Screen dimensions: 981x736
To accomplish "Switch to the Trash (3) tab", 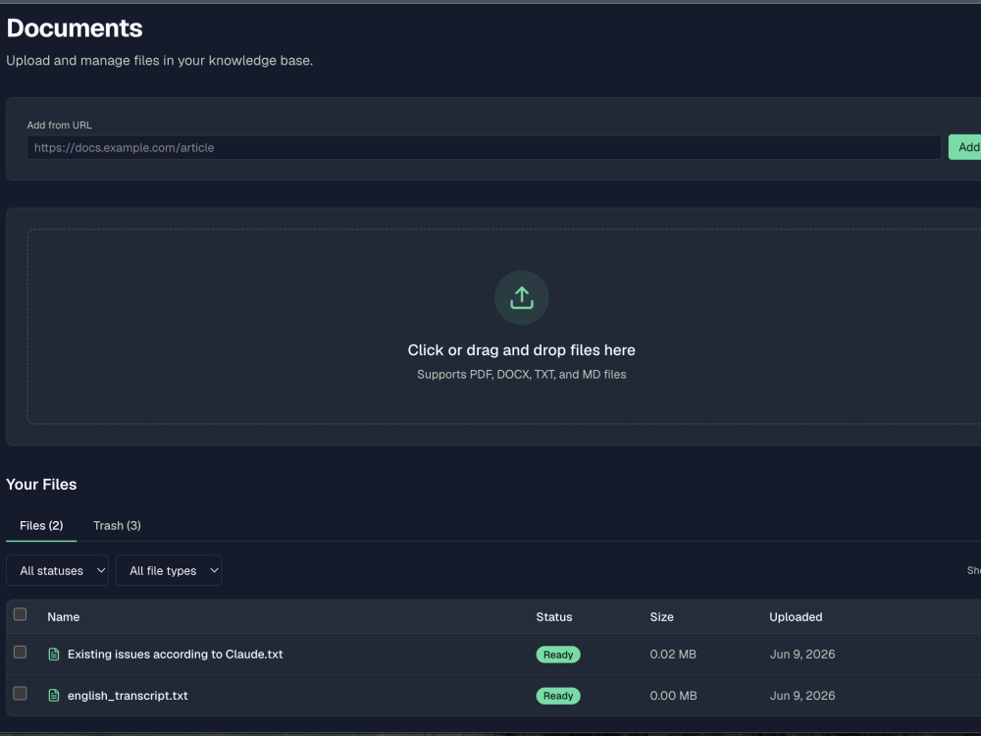I will point(117,526).
